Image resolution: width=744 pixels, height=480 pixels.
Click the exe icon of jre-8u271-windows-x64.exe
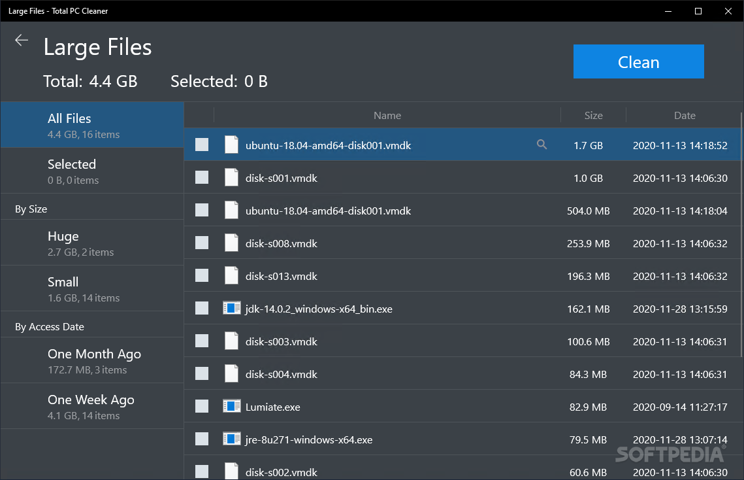coord(231,439)
